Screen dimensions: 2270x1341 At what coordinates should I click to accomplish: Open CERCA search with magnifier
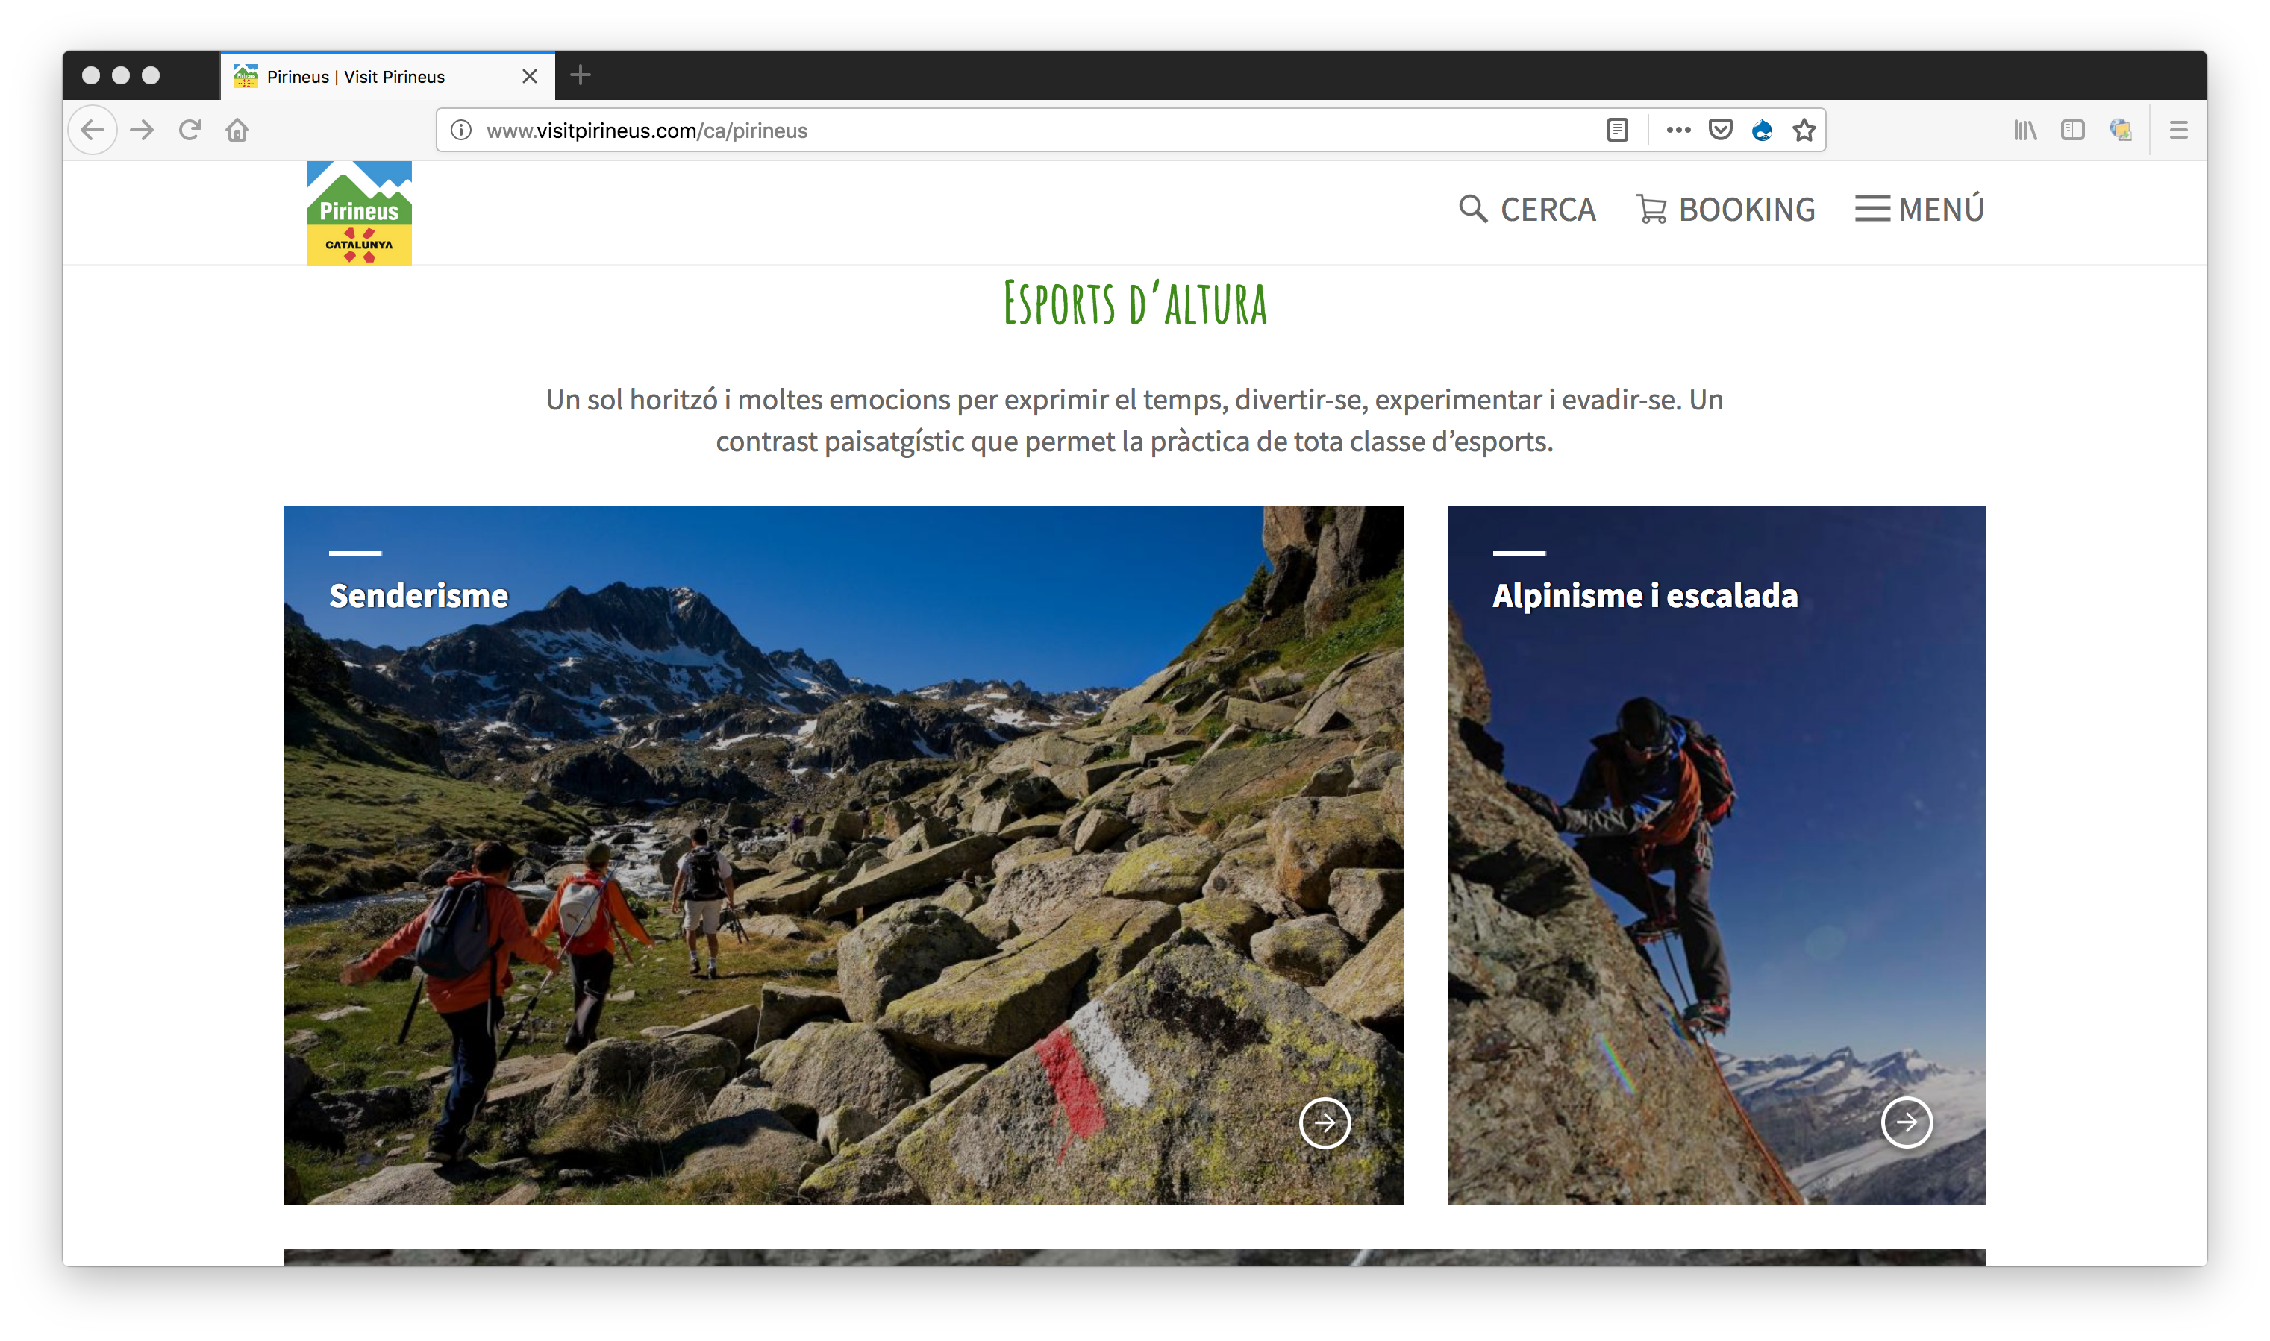(x=1527, y=209)
